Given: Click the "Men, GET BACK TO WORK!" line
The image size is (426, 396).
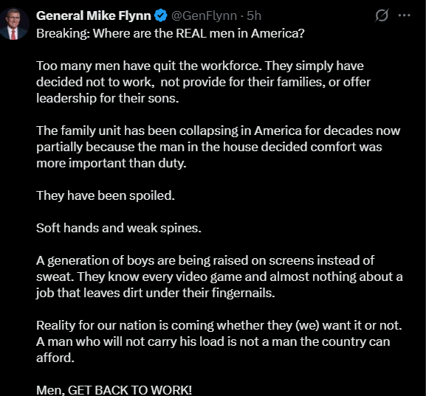Looking at the screenshot, I should [114, 390].
